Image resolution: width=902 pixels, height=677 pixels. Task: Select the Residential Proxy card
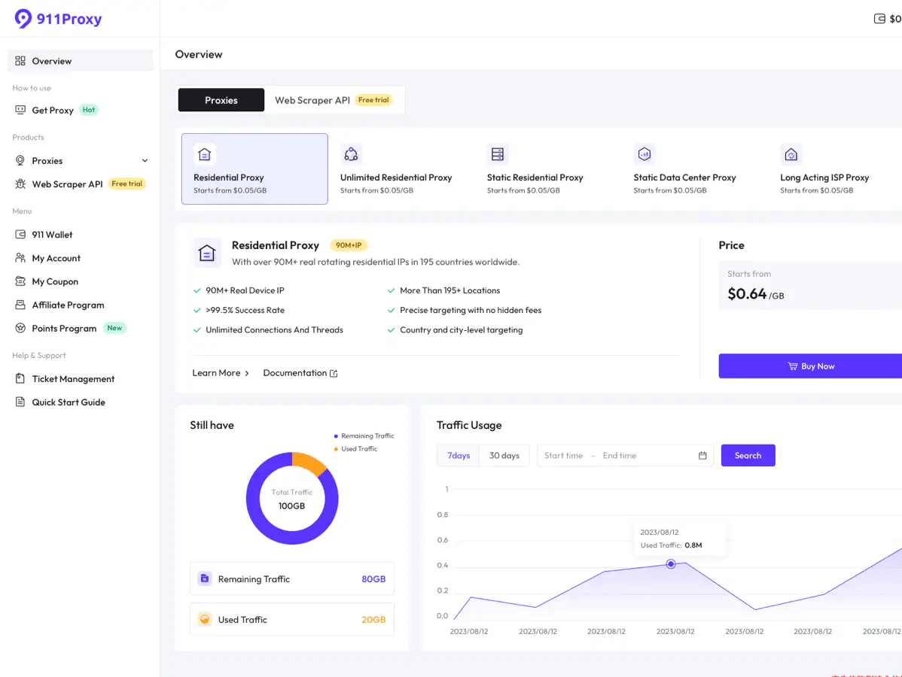(x=254, y=169)
